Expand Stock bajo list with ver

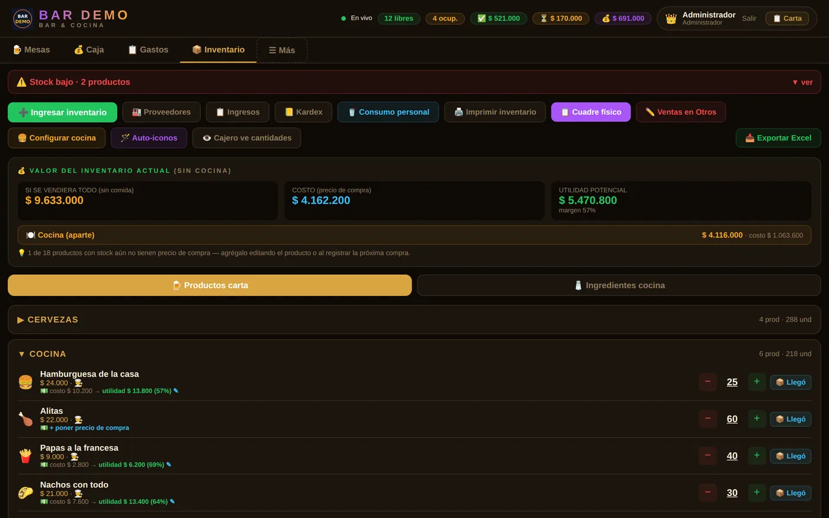pyautogui.click(x=802, y=82)
